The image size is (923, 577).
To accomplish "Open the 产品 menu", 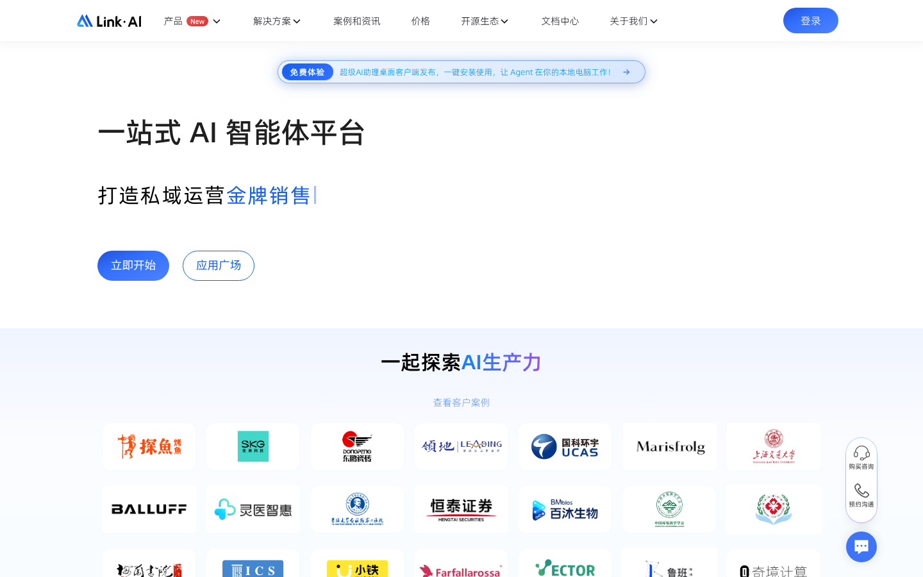I will (192, 21).
